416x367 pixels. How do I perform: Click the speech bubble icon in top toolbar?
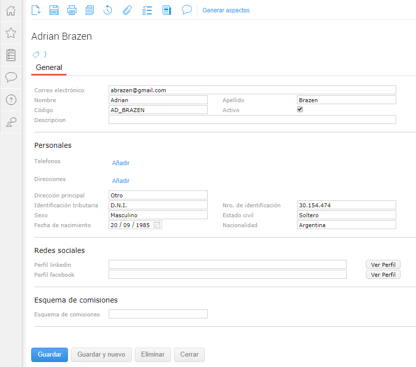[x=187, y=10]
